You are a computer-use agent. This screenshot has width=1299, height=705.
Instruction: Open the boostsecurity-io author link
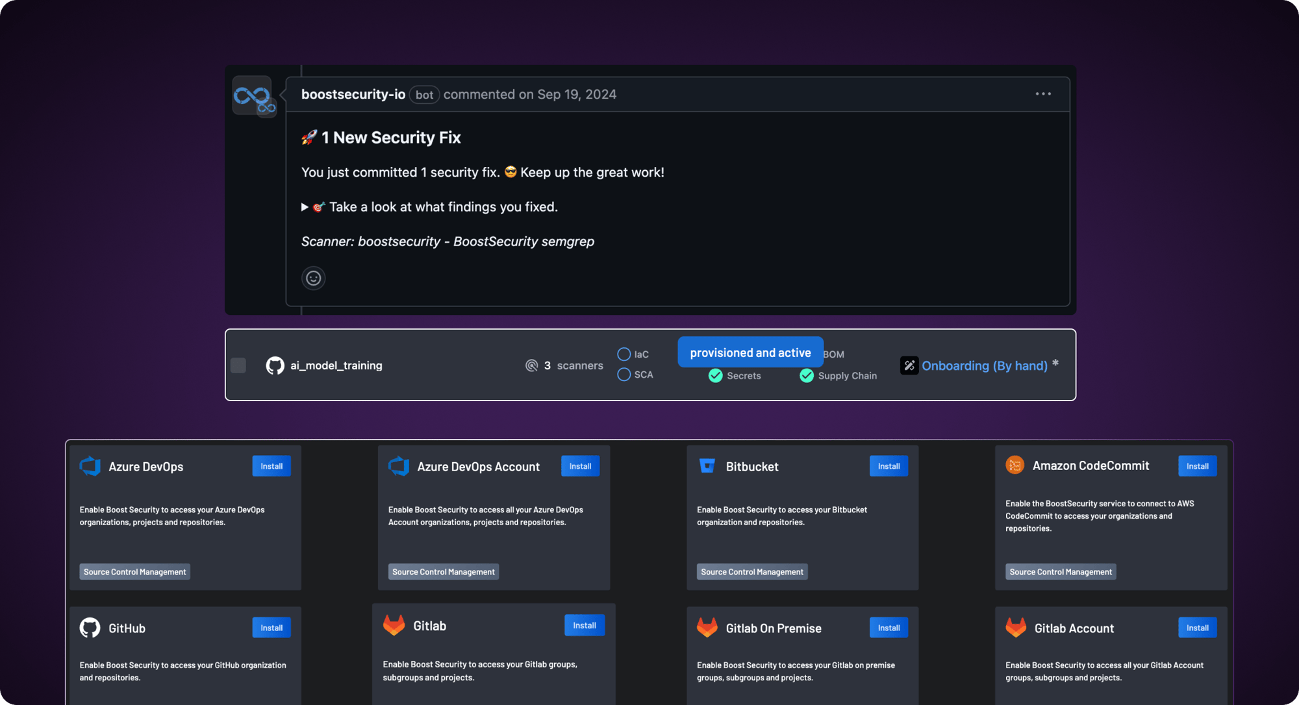coord(353,94)
